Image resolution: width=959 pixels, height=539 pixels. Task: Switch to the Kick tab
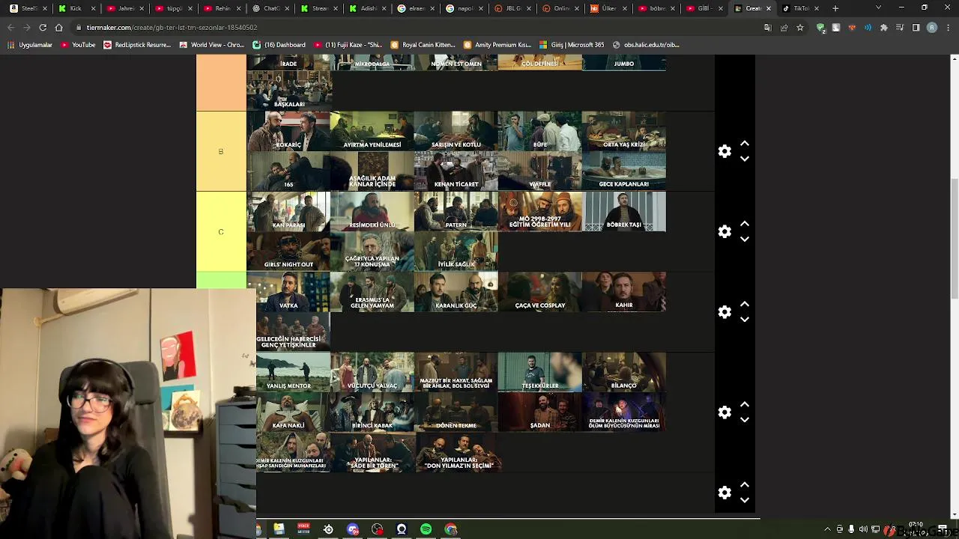(x=76, y=8)
